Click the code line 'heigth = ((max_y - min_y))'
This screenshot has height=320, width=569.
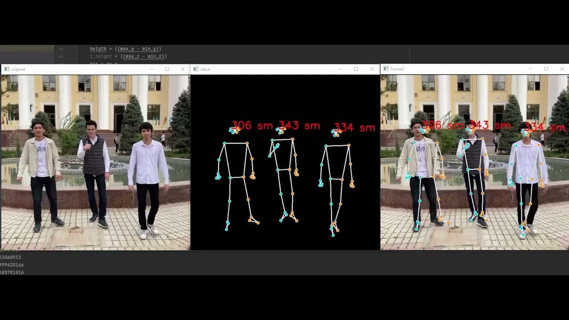pos(125,49)
